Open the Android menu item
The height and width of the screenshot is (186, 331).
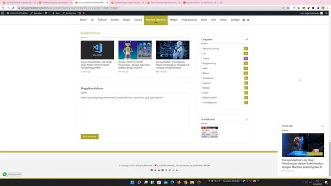click(102, 20)
